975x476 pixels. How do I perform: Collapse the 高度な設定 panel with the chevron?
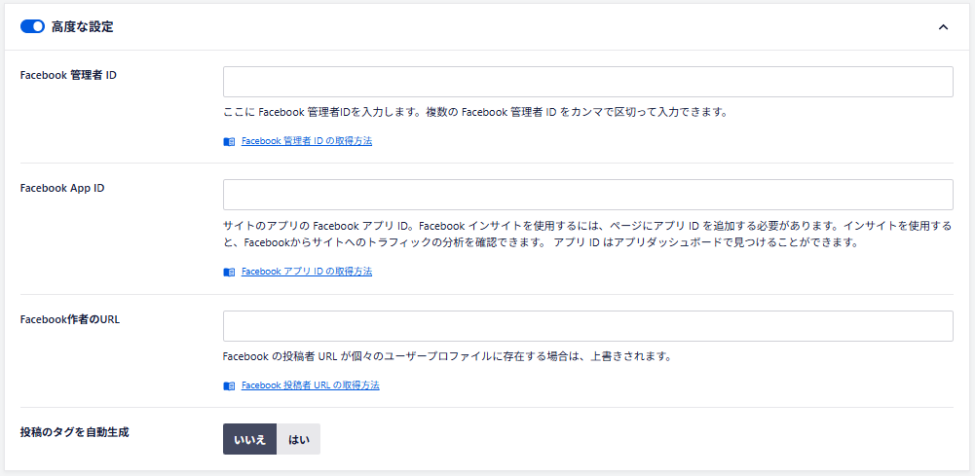tap(943, 27)
